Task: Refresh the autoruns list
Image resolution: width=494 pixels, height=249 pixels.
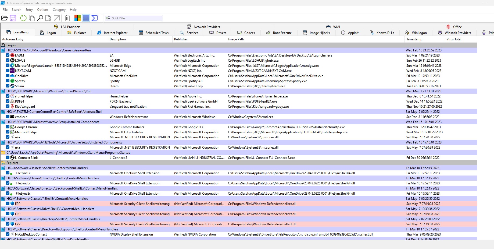Action: click(x=23, y=18)
